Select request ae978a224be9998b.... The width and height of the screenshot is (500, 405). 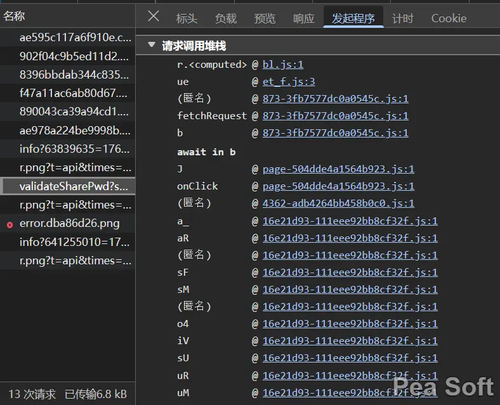click(x=68, y=130)
